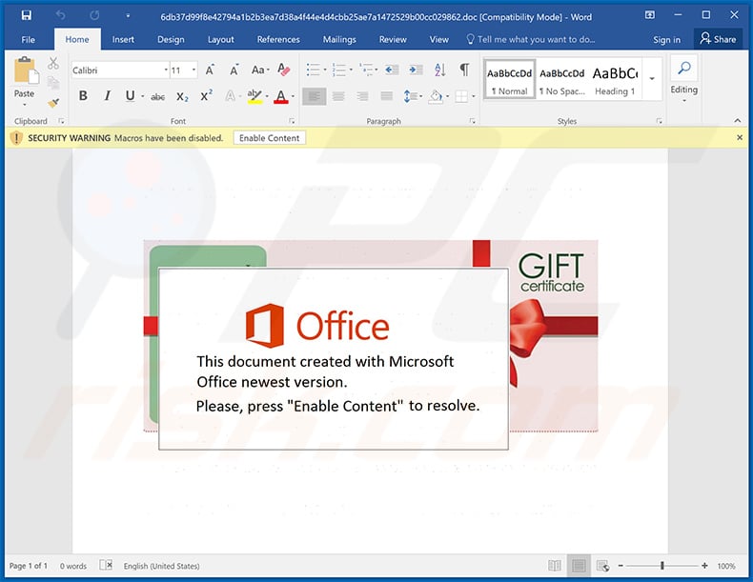Select Center alignment

click(338, 96)
